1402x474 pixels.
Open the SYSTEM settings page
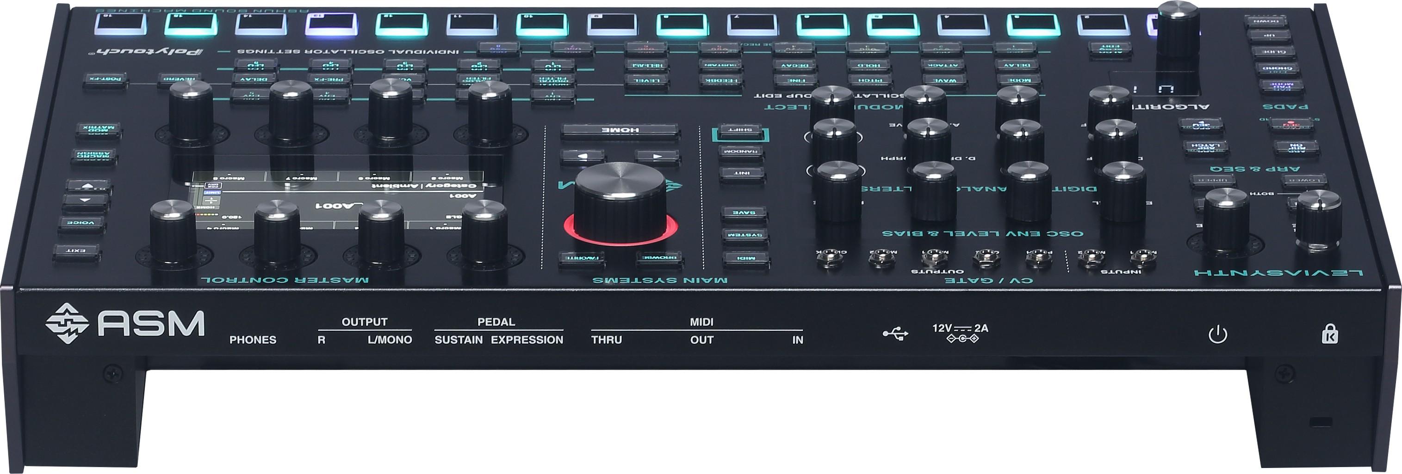pyautogui.click(x=744, y=235)
